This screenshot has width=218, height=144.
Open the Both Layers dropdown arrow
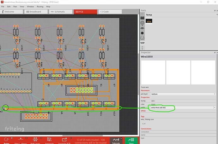click(41, 138)
